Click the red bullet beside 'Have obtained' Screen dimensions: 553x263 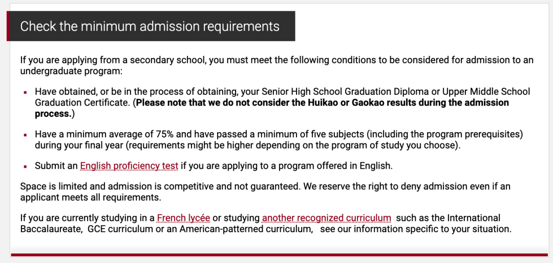(26, 93)
